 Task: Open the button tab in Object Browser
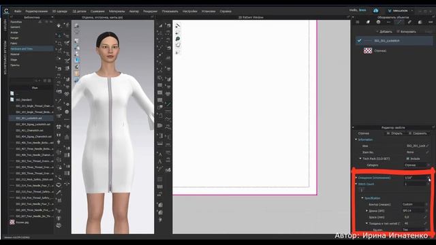379,22
